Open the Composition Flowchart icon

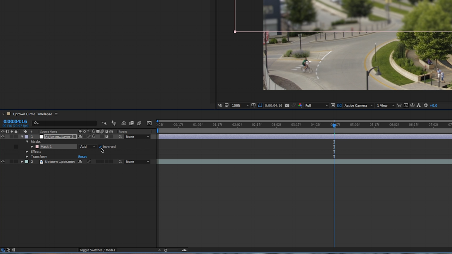pyautogui.click(x=418, y=105)
